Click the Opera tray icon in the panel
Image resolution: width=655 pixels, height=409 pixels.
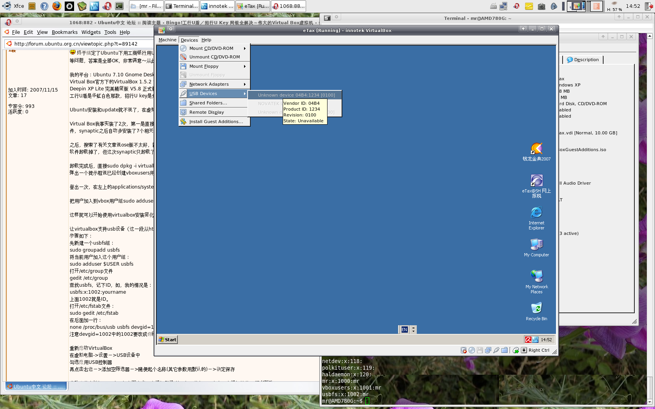[516, 6]
